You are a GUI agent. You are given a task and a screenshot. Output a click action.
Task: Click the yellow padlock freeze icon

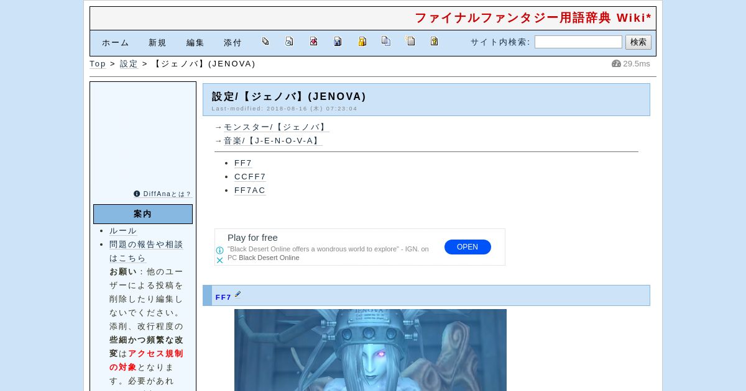coord(362,41)
